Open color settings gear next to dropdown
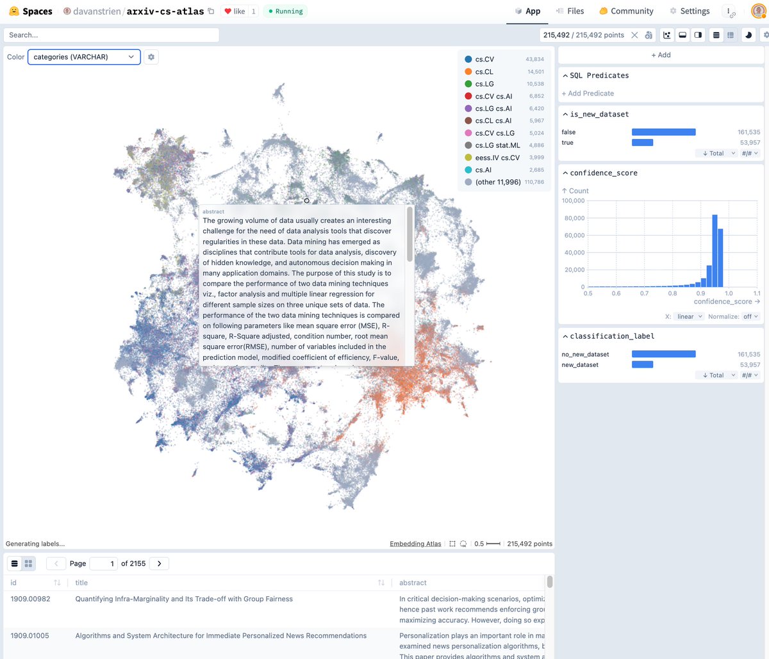 (151, 57)
